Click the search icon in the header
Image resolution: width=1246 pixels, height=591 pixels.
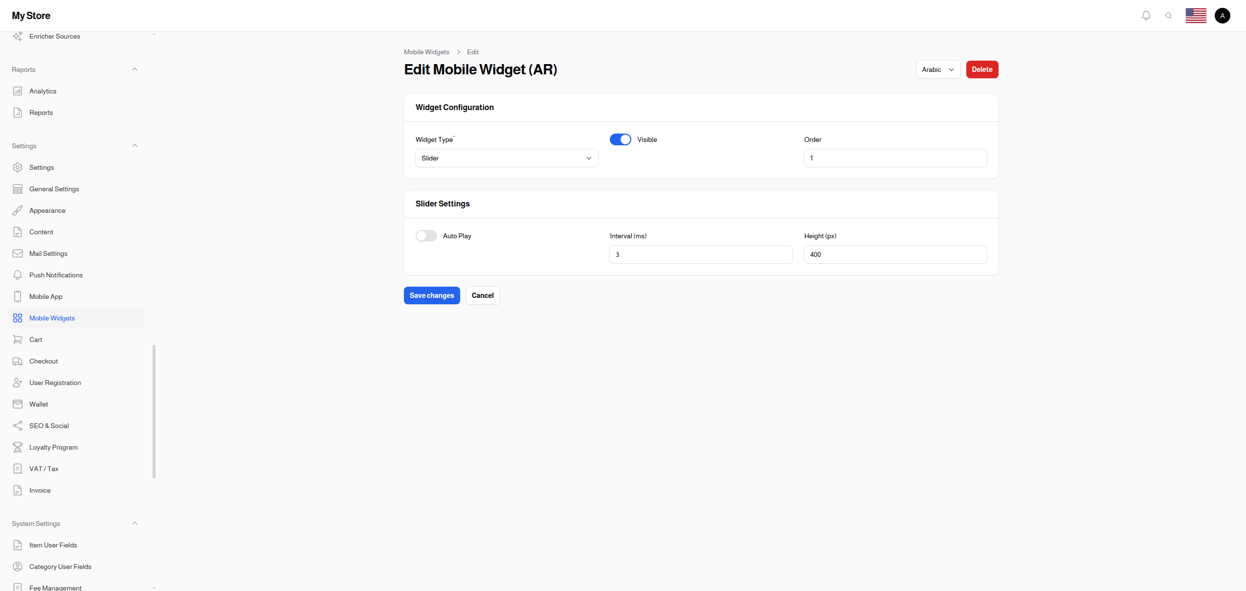(x=1169, y=15)
